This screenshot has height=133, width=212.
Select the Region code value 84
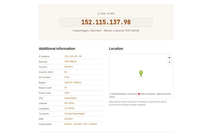coord(66,87)
